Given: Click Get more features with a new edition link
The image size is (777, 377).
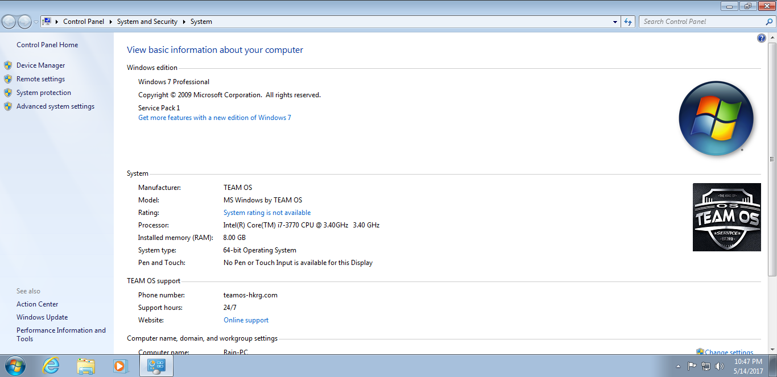Looking at the screenshot, I should 214,118.
